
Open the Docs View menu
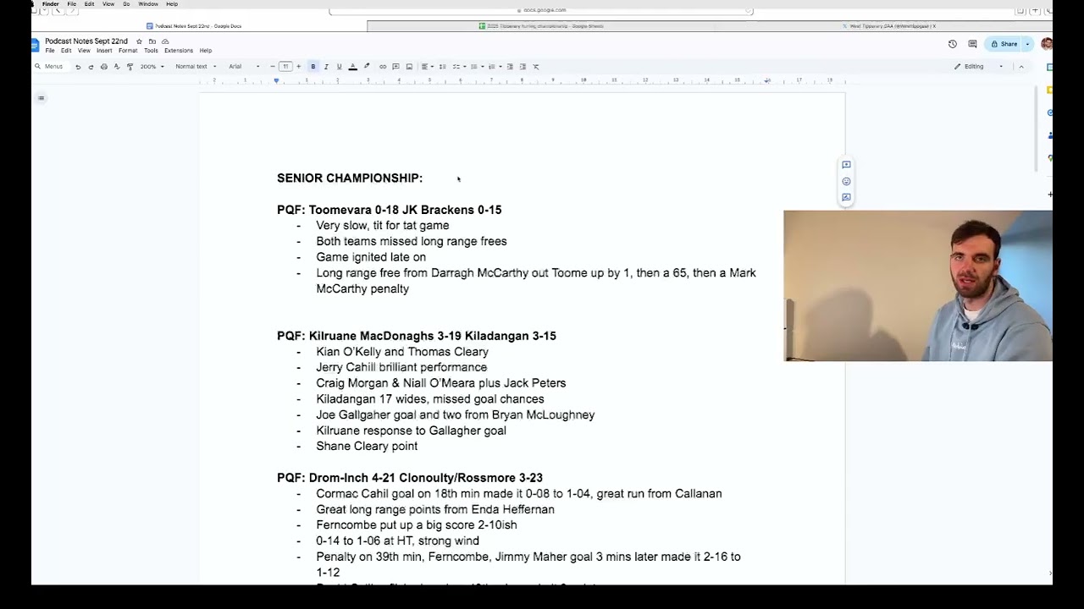click(84, 51)
